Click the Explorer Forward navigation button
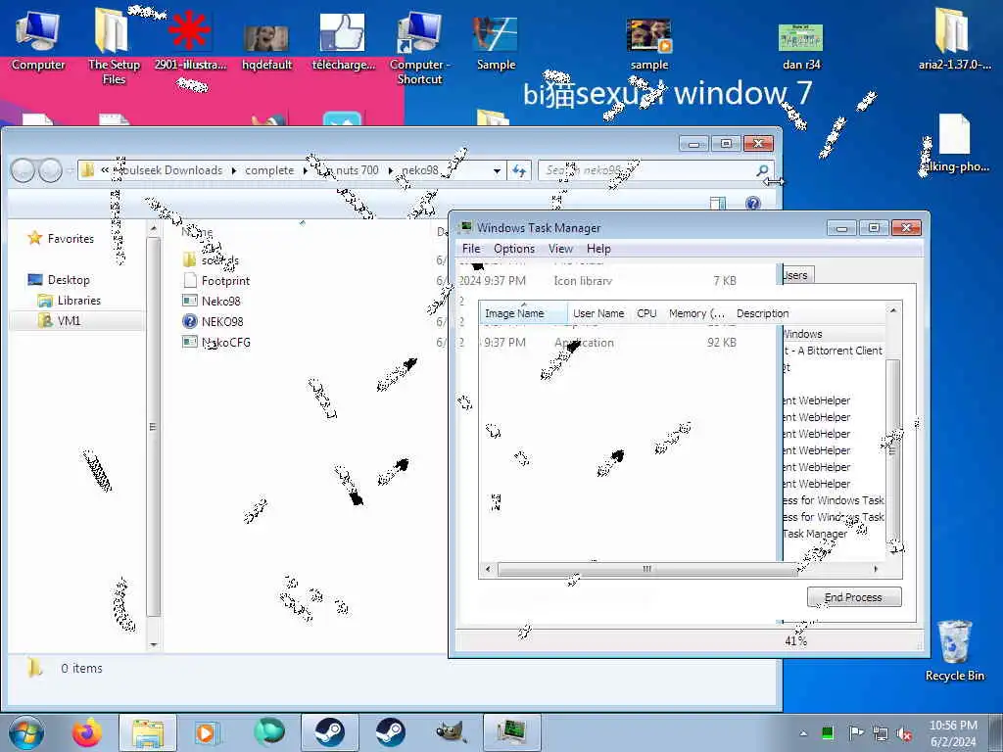This screenshot has height=752, width=1003. click(50, 170)
